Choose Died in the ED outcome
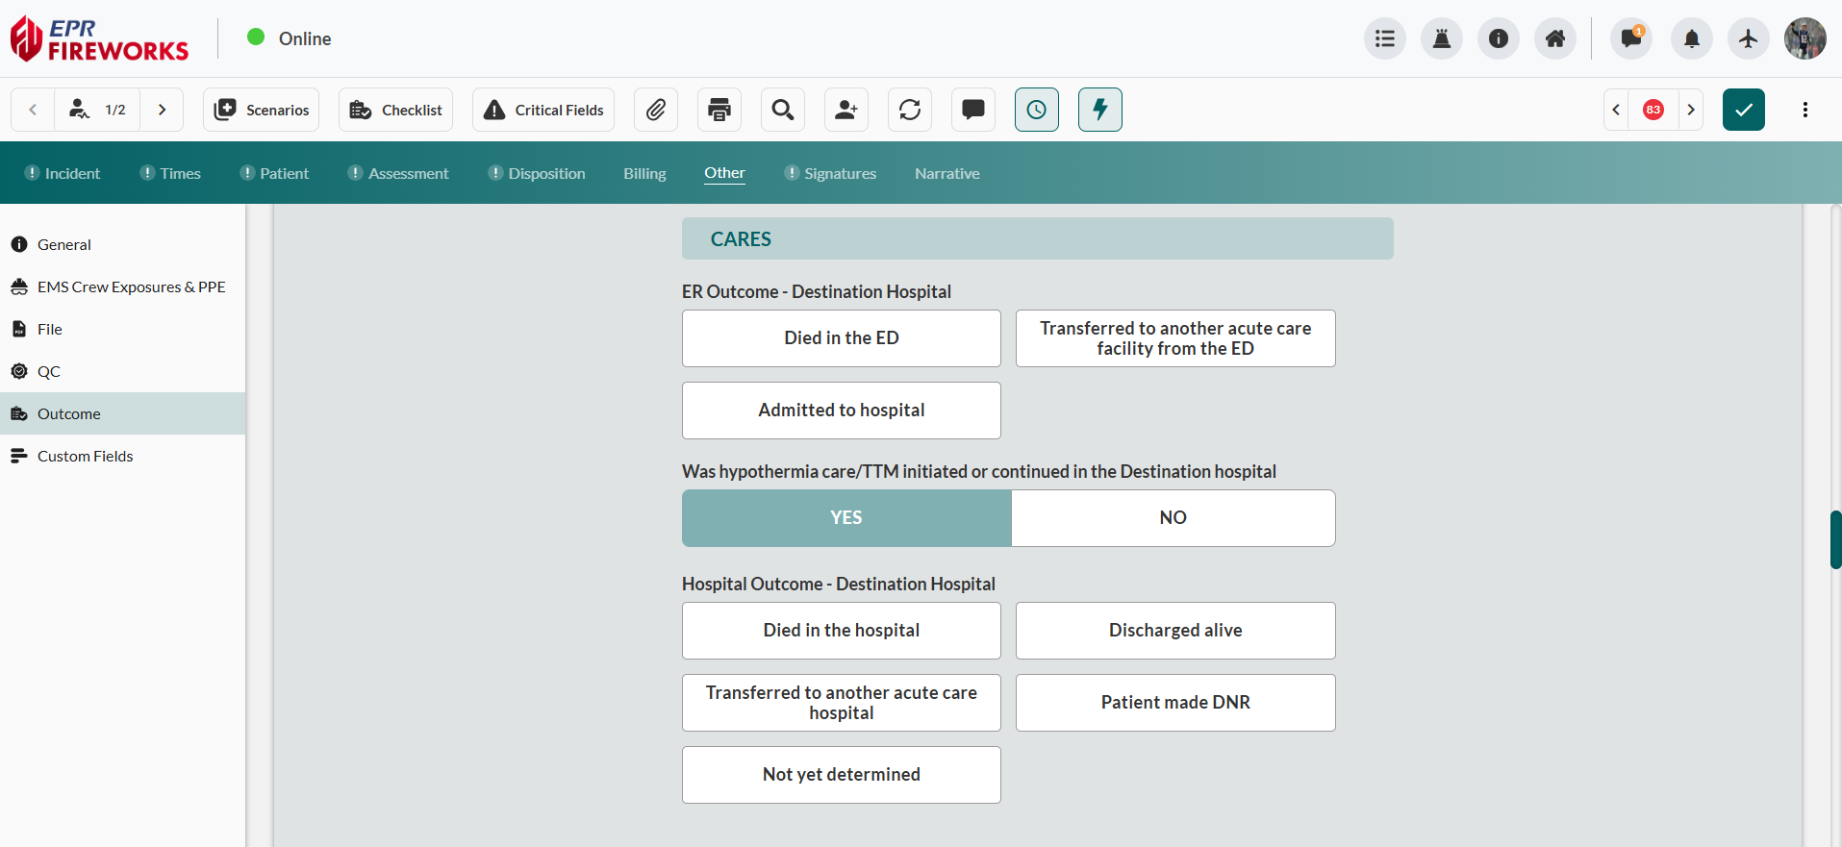This screenshot has width=1842, height=847. pyautogui.click(x=841, y=338)
